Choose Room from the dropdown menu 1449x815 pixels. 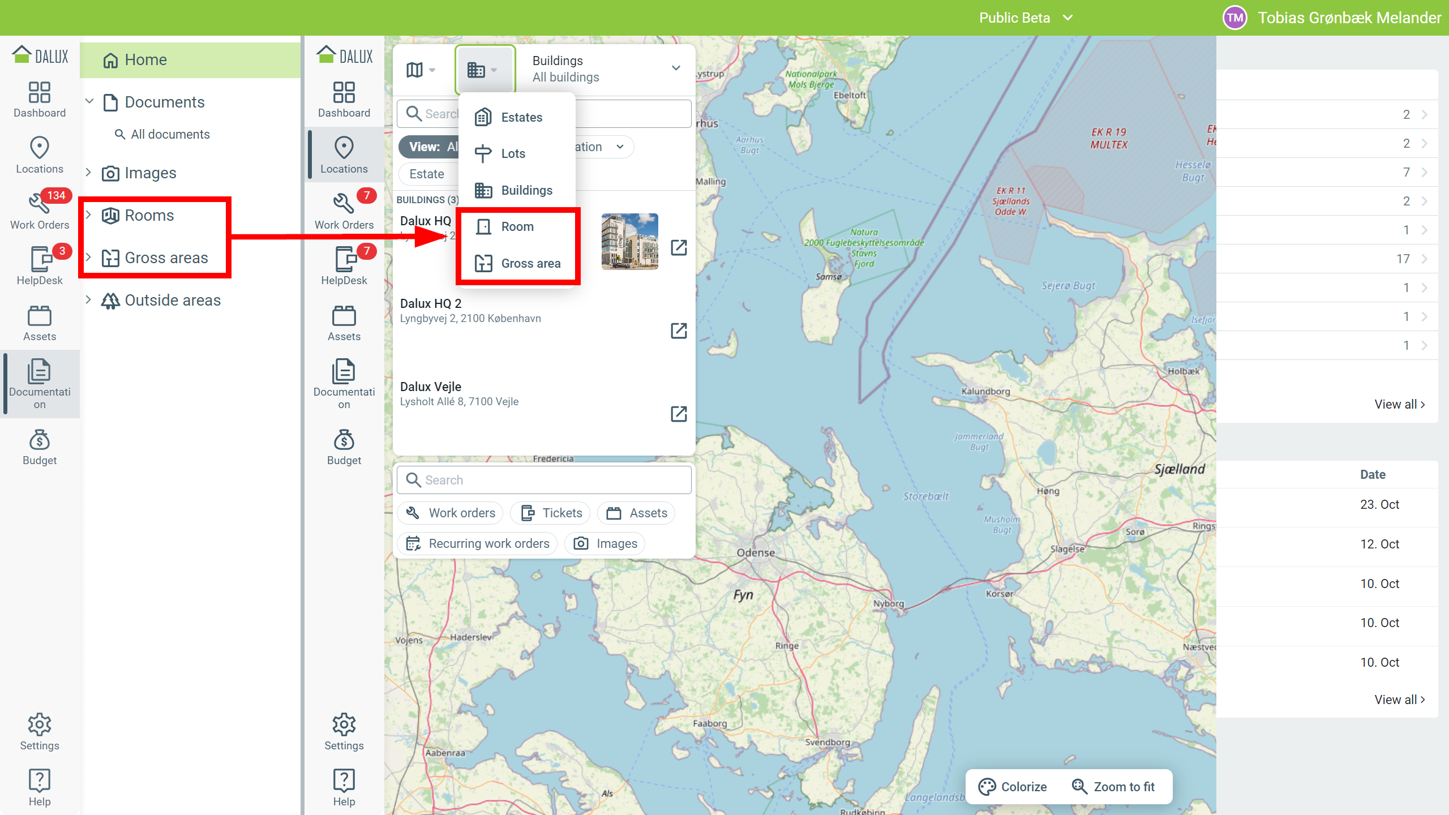tap(517, 226)
